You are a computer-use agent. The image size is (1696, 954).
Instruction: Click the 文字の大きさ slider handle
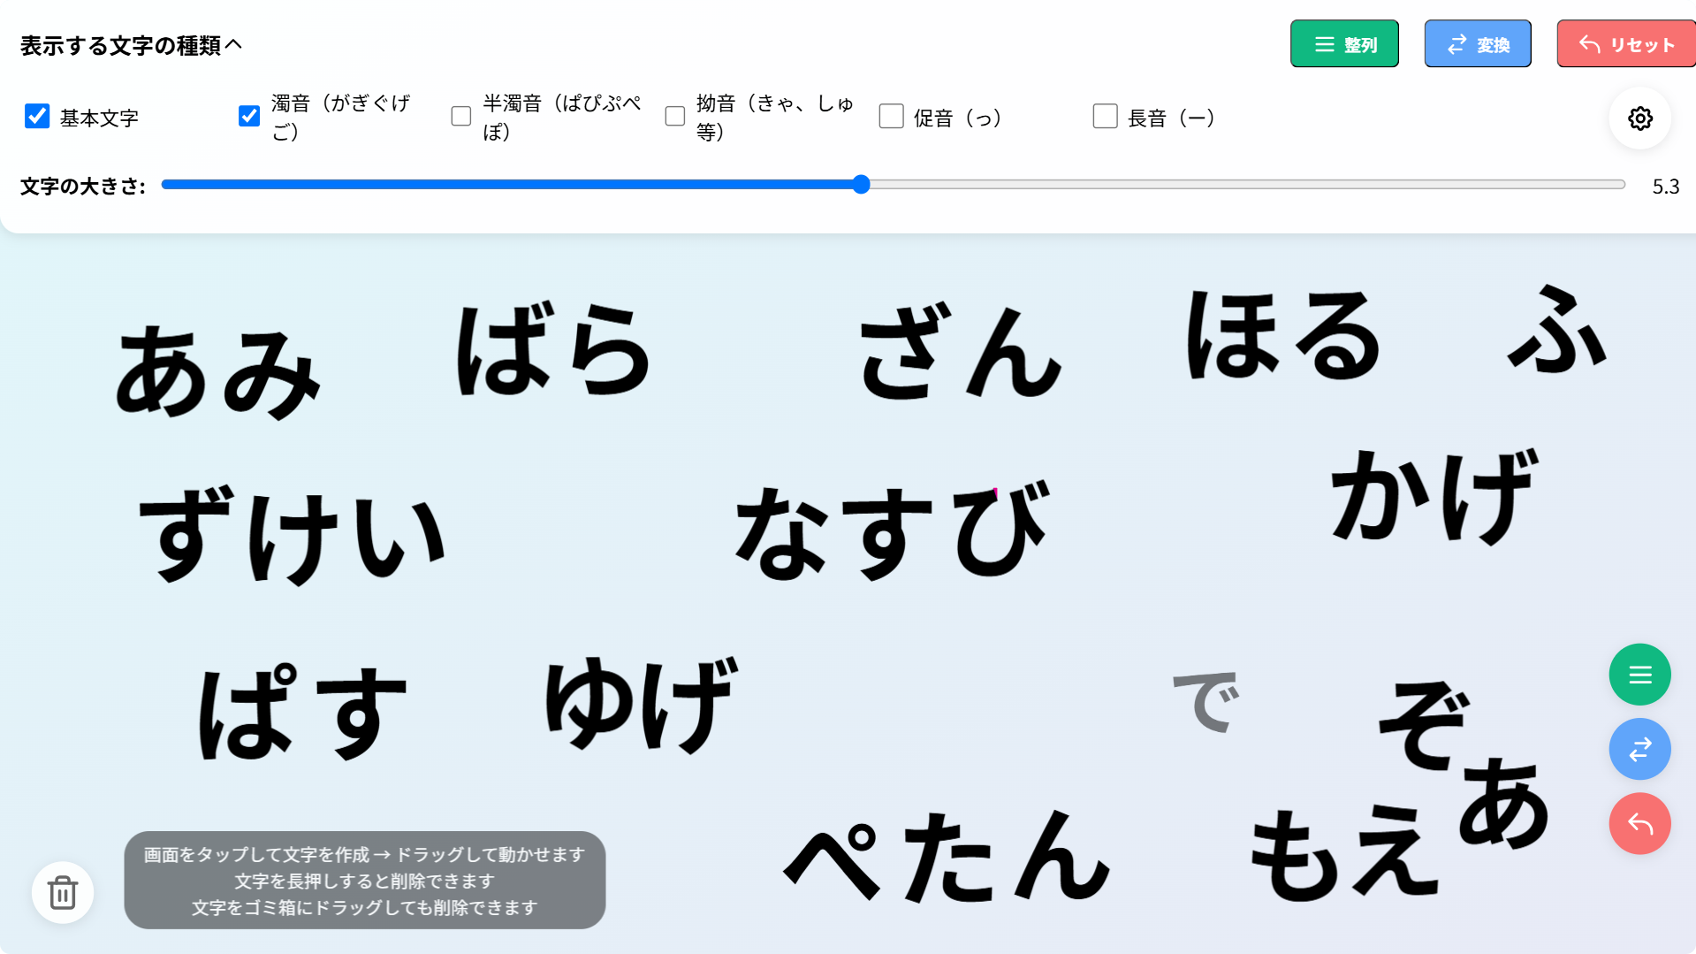(x=862, y=184)
